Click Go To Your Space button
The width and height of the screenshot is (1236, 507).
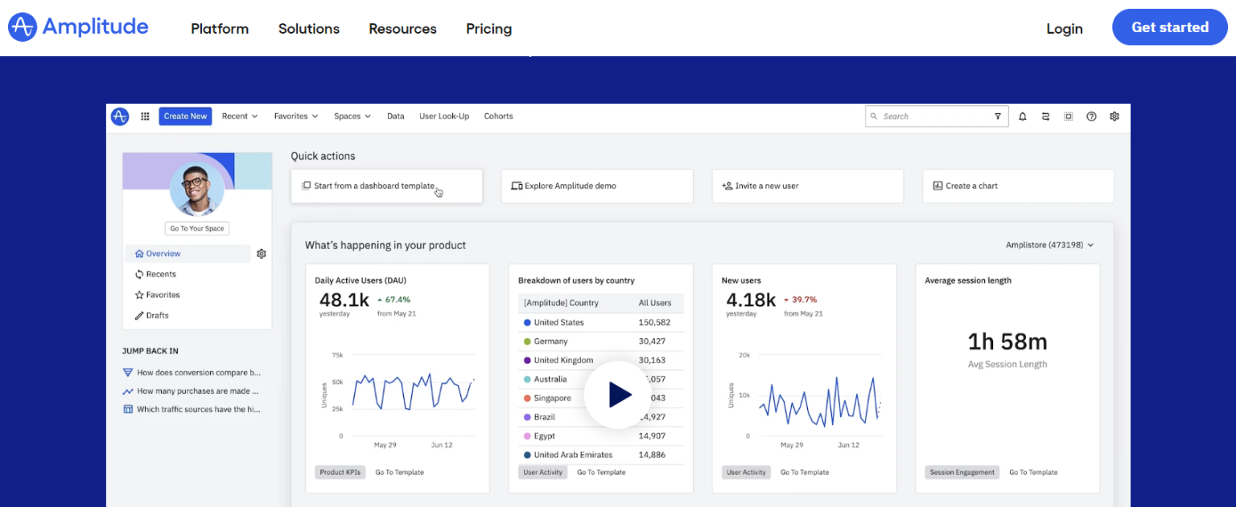(197, 228)
